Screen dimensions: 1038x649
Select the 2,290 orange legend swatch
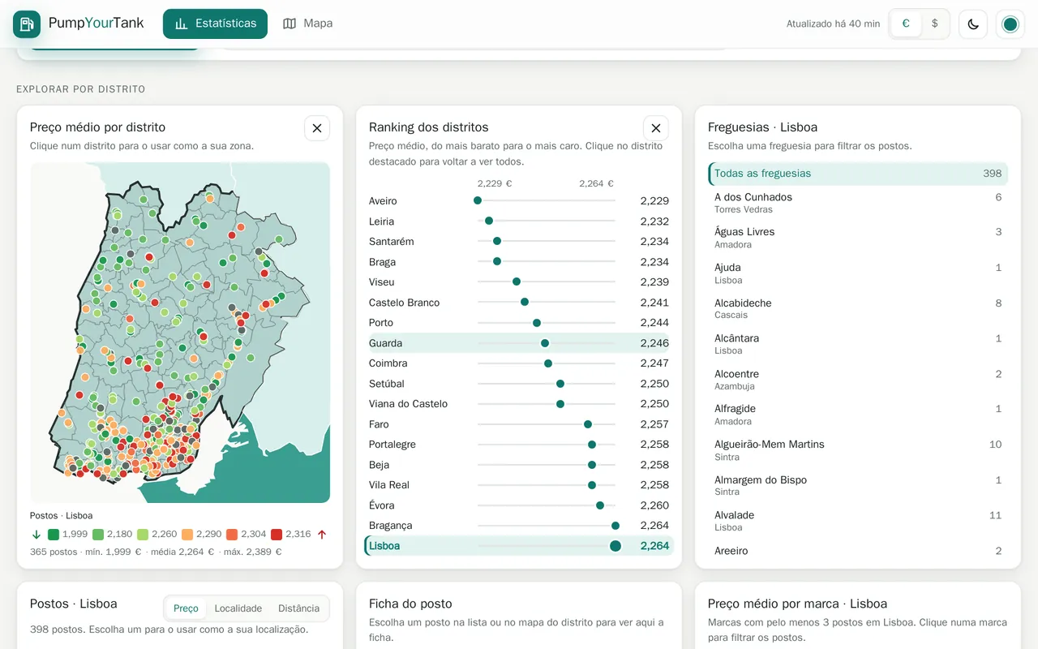(187, 535)
